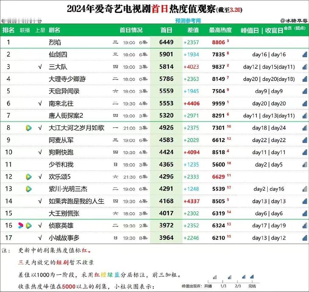This screenshot has width=309, height=292.
Task: Click the bar chart icon in 唐人街探案2 row
Action: (x=305, y=116)
